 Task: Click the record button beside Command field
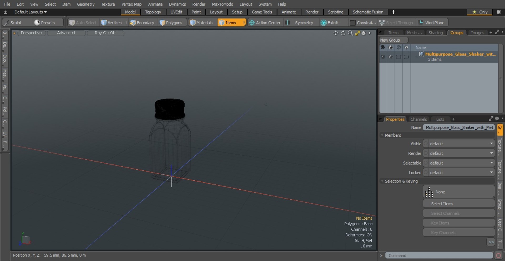pyautogui.click(x=498, y=255)
